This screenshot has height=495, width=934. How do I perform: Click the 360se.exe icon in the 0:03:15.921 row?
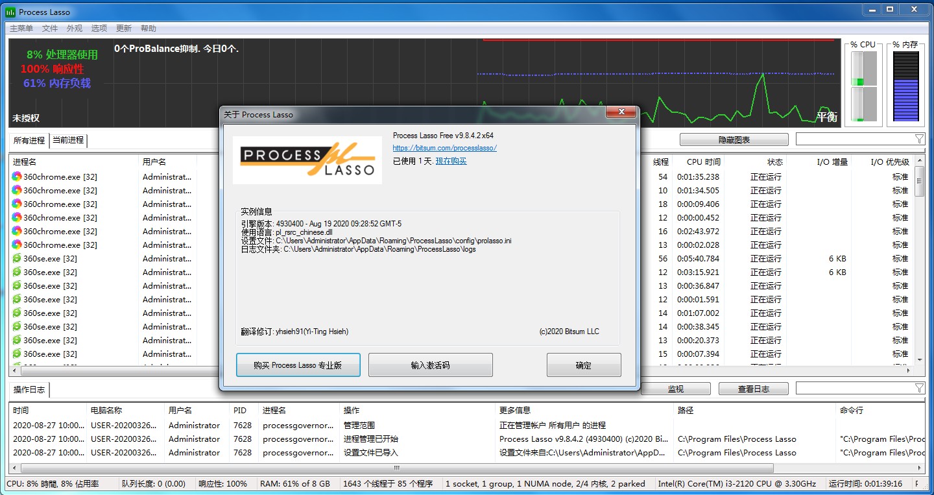pos(17,272)
